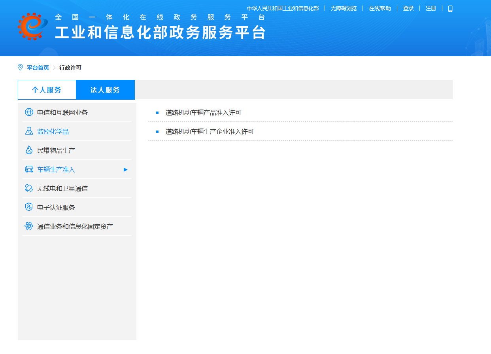
Task: Go to 平台首页 via breadcrumb
Action: coord(38,68)
